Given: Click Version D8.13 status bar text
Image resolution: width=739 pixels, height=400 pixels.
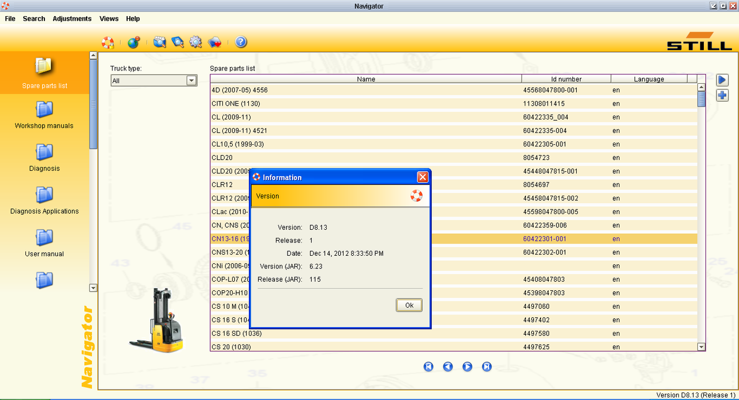Looking at the screenshot, I should (x=696, y=395).
